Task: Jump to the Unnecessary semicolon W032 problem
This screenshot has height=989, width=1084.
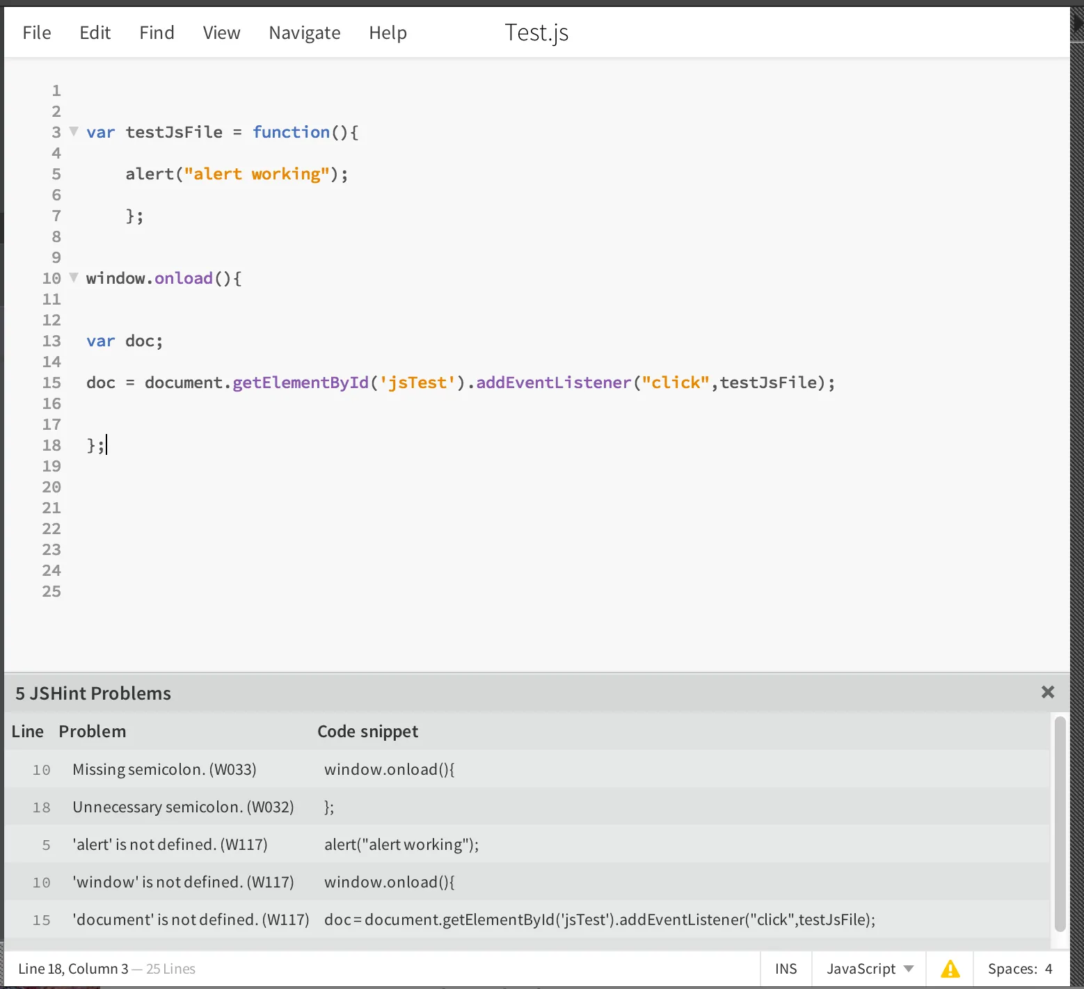Action: point(183,807)
